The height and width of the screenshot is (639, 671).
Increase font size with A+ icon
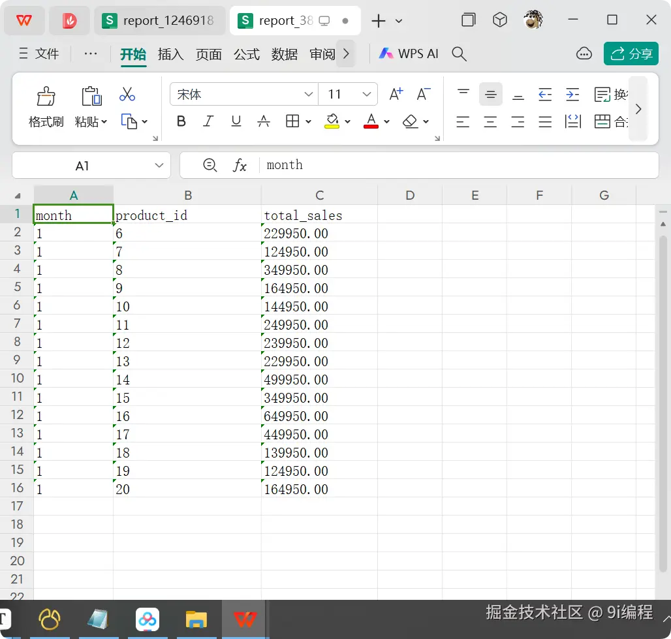click(396, 94)
